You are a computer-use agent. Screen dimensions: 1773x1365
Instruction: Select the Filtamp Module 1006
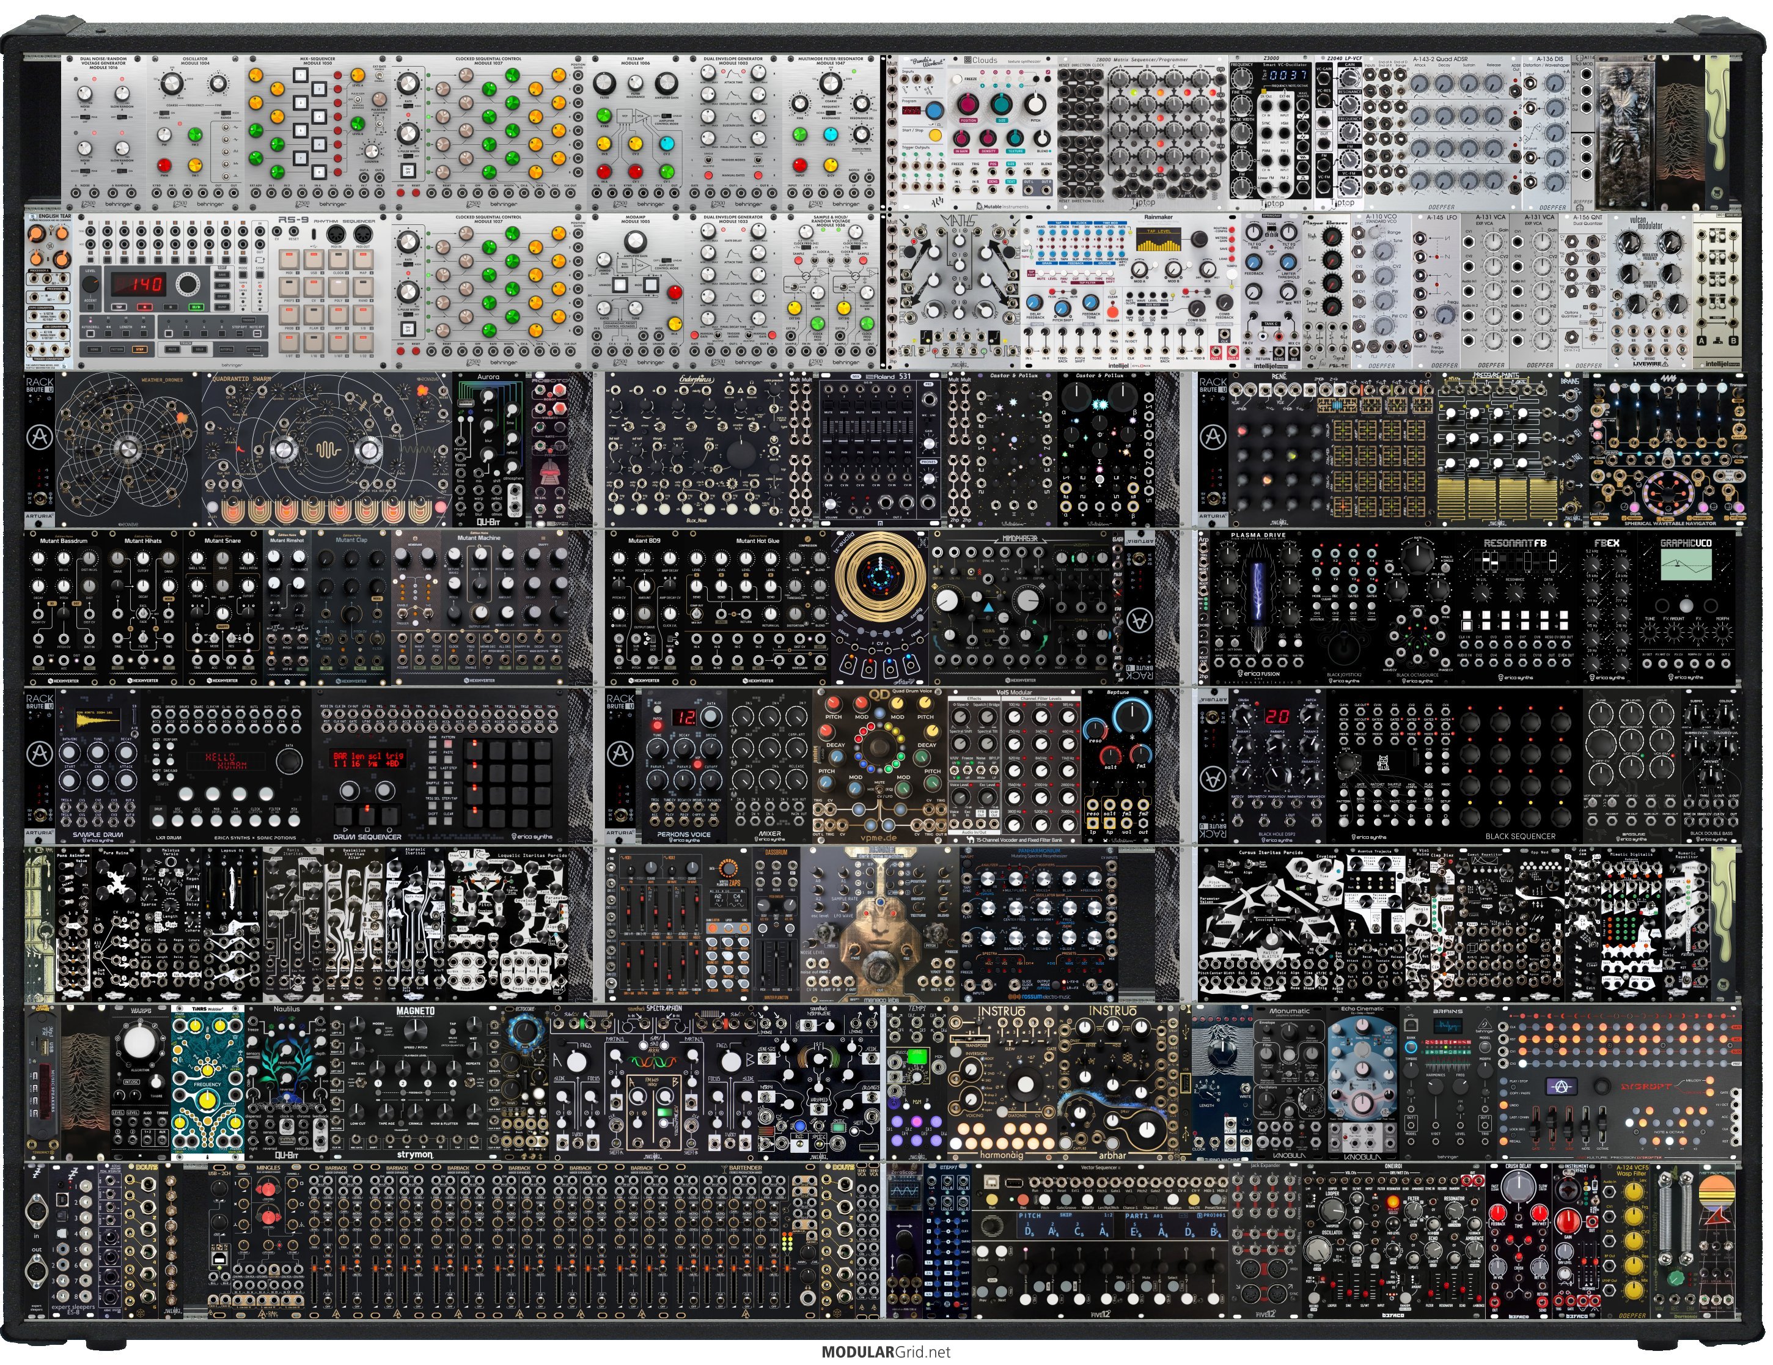(x=636, y=133)
